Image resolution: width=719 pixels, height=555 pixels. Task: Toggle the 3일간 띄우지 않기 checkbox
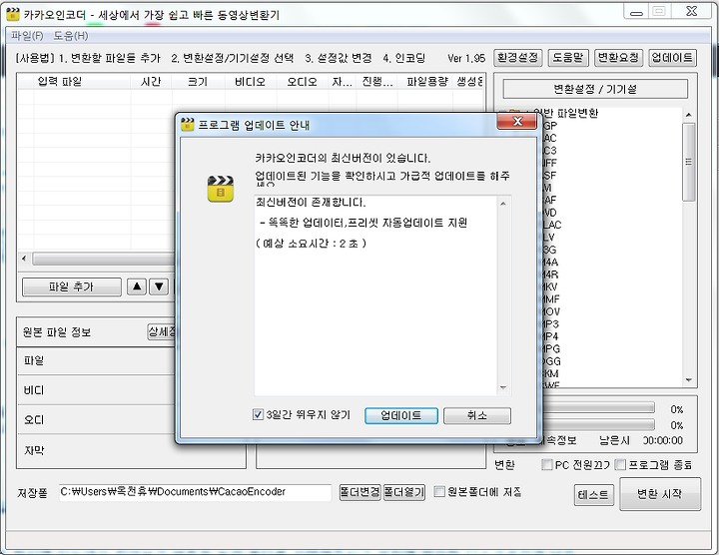pyautogui.click(x=258, y=415)
